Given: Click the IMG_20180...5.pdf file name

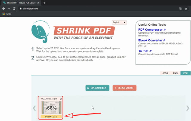Looking at the screenshot, I should point(49,99).
